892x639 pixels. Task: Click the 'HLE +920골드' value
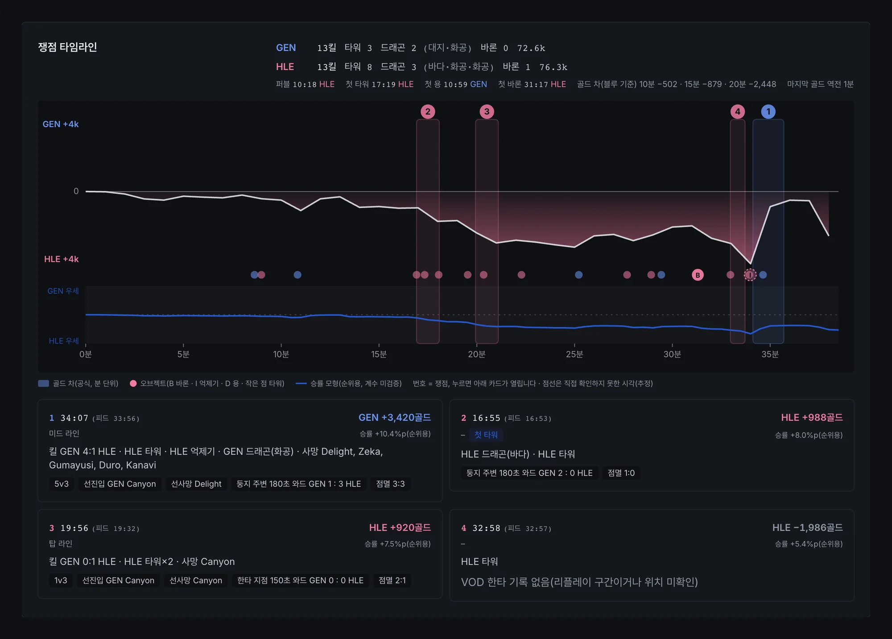[x=400, y=528]
